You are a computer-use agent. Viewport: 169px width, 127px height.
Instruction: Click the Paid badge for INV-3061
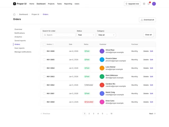click(x=87, y=93)
